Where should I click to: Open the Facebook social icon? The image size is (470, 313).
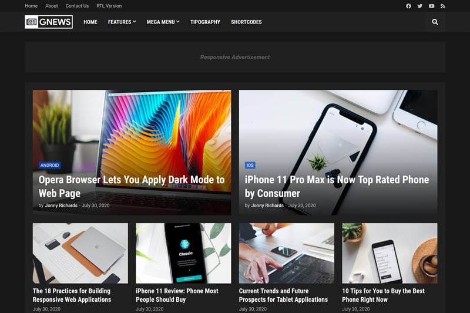click(408, 6)
